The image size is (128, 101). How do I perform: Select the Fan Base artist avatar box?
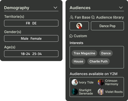79,26
